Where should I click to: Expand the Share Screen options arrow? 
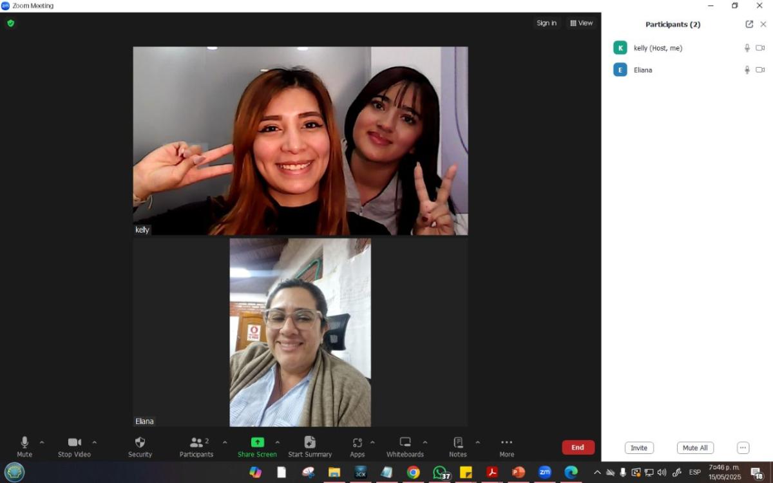[278, 442]
